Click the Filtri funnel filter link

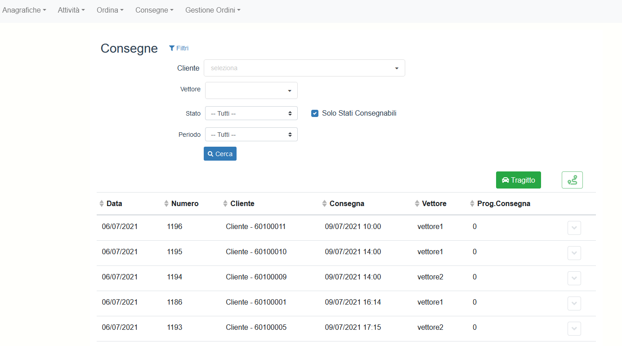[179, 48]
